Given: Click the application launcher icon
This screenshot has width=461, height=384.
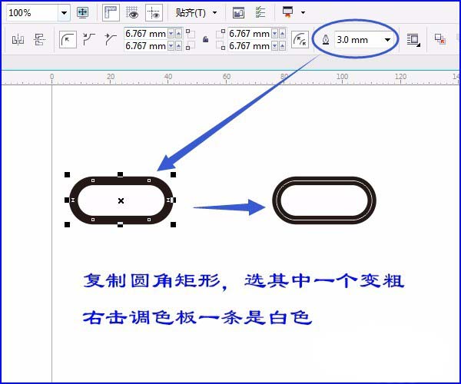Looking at the screenshot, I should pyautogui.click(x=287, y=12).
